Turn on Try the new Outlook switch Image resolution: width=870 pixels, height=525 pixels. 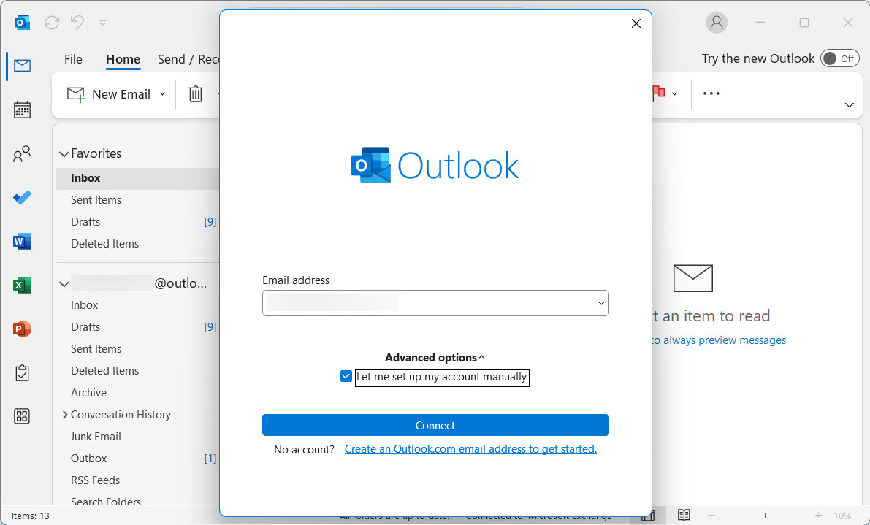(x=839, y=58)
